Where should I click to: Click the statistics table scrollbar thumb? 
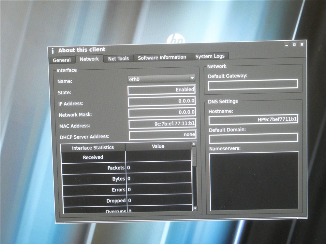click(194, 156)
